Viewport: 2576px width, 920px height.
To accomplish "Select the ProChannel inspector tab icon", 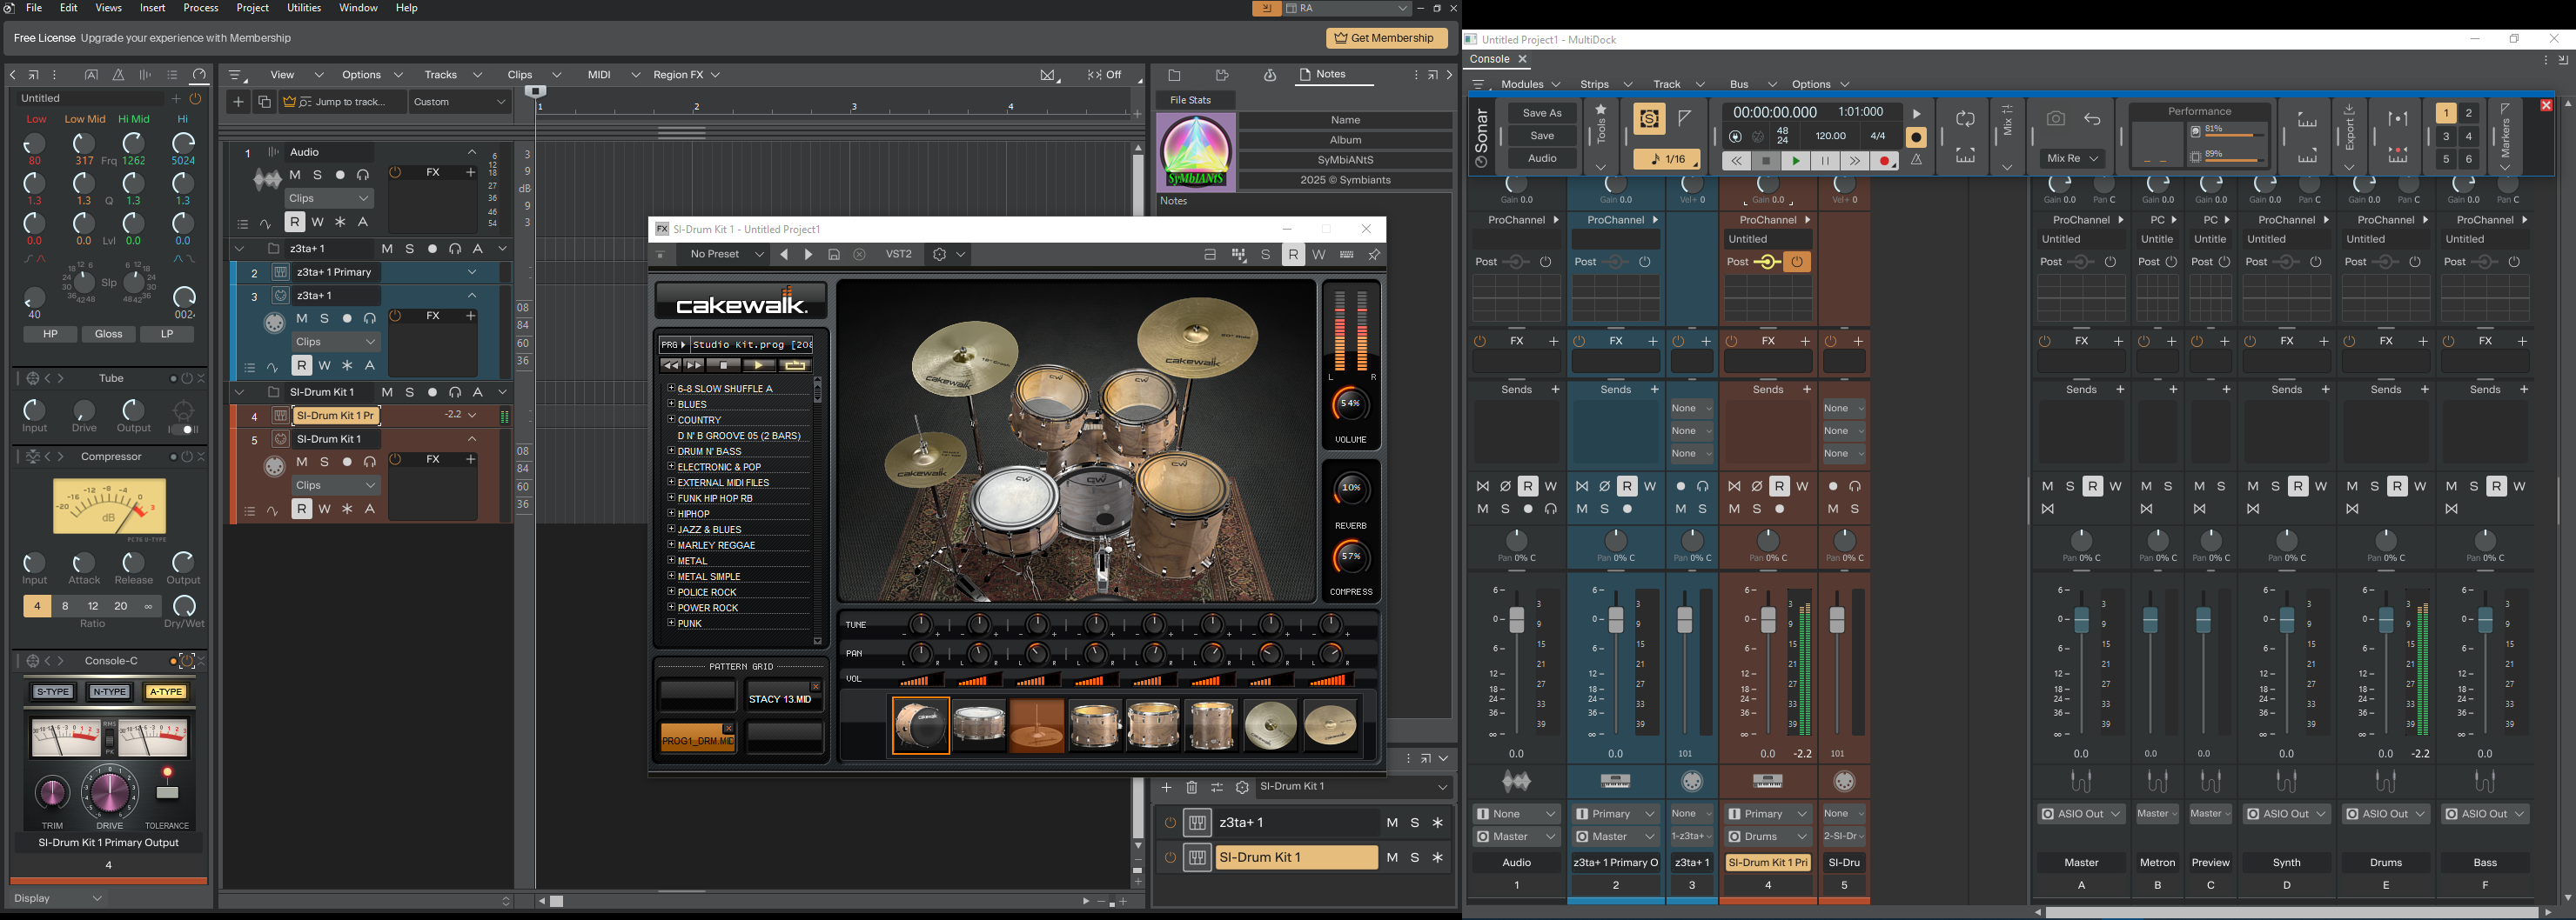I will pyautogui.click(x=200, y=75).
